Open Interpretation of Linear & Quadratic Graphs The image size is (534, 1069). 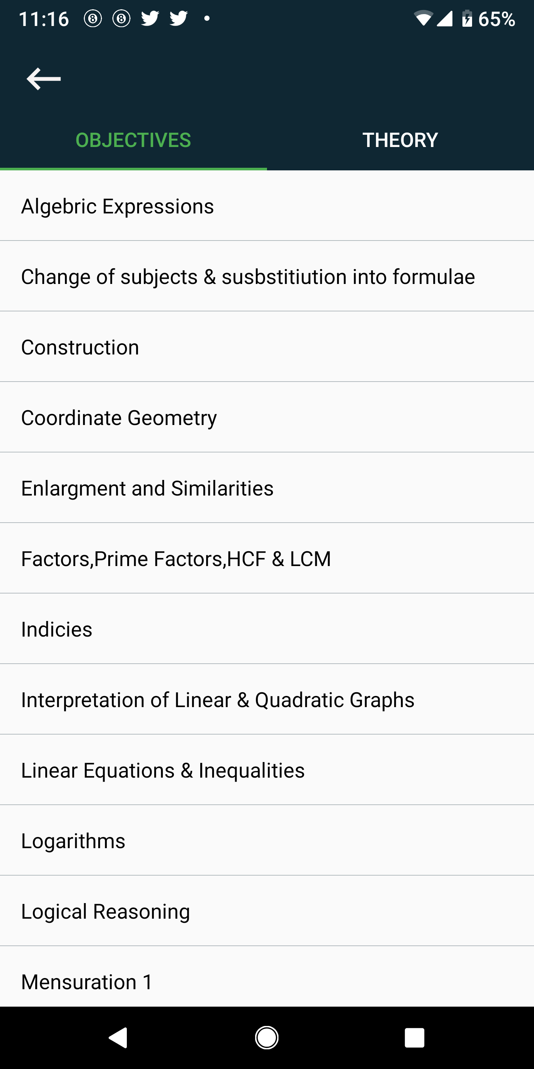point(267,700)
